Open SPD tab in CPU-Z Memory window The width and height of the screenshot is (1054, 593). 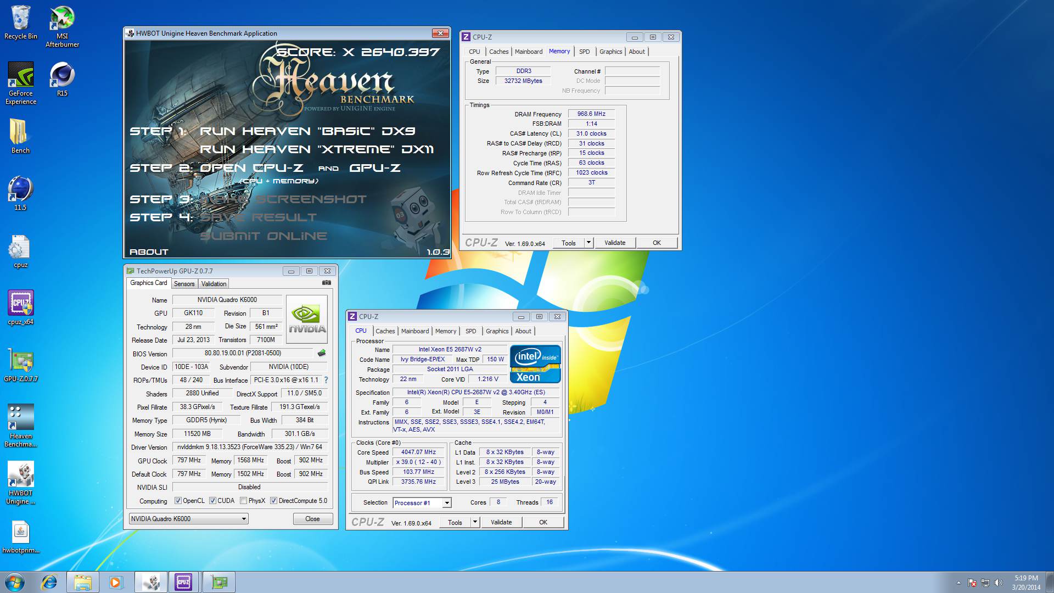584,52
